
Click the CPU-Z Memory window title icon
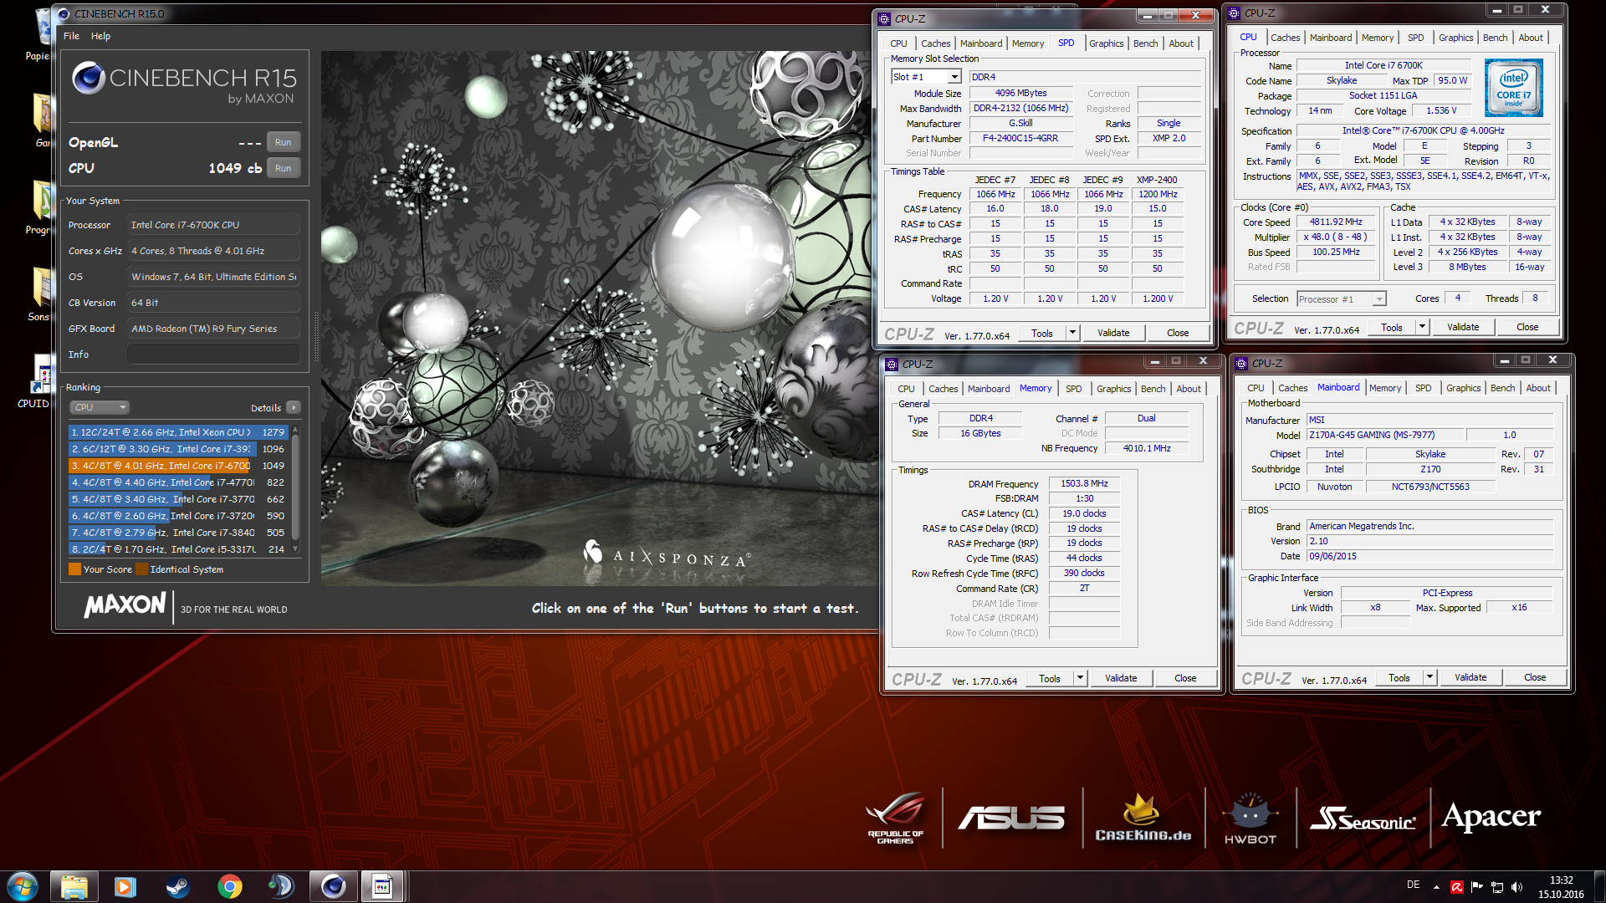(892, 364)
